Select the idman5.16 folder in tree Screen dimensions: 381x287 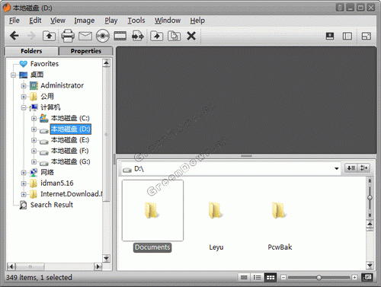click(57, 183)
